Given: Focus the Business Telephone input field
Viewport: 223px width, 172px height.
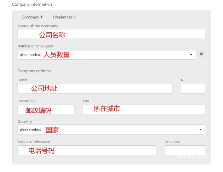Looking at the screenshot, I should (87, 150).
